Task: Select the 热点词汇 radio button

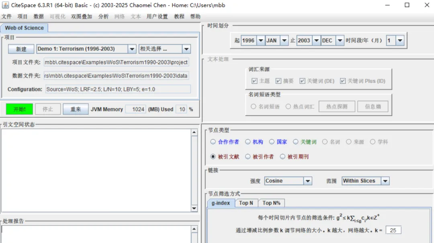Action: pos(288,106)
